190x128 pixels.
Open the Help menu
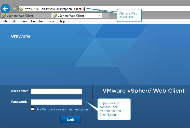click(62, 21)
